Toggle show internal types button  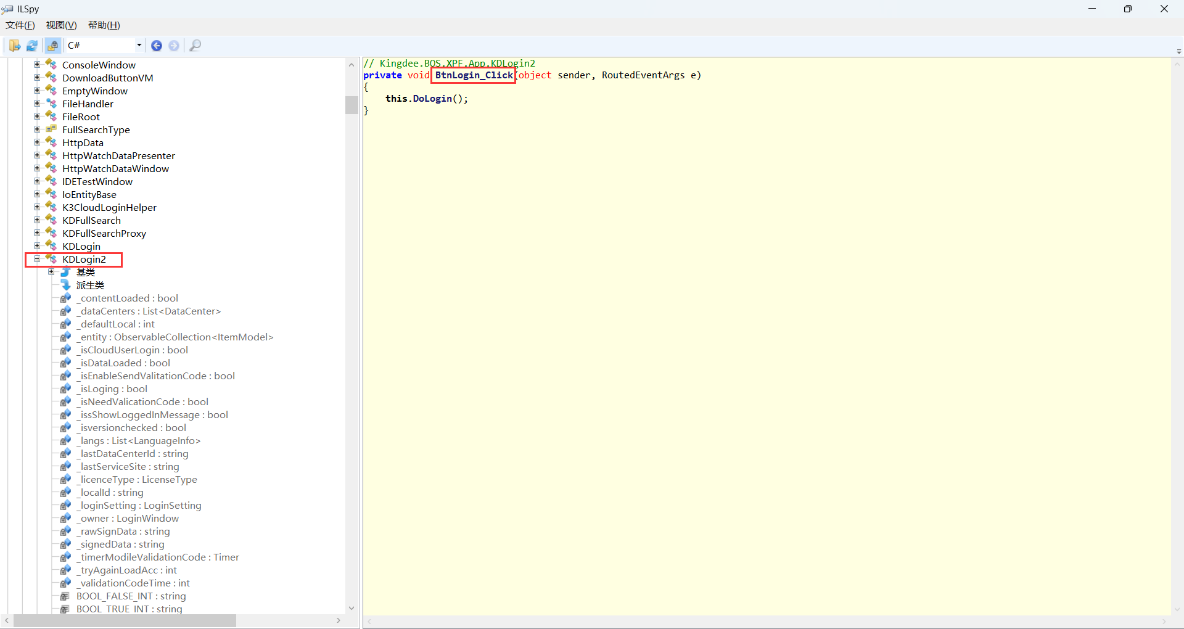click(53, 46)
